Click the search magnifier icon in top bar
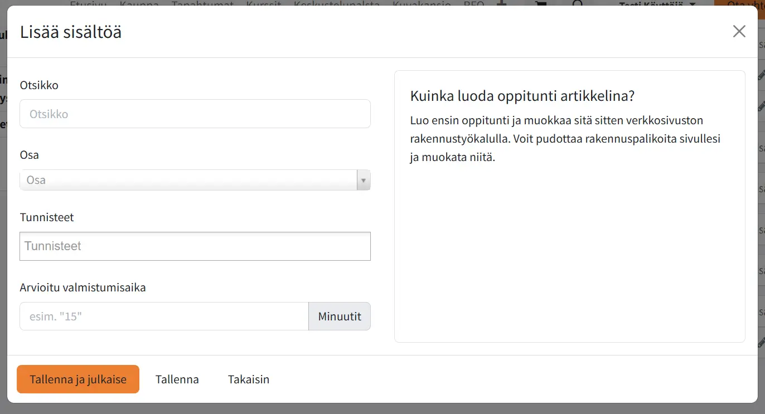The image size is (765, 414). click(x=577, y=3)
